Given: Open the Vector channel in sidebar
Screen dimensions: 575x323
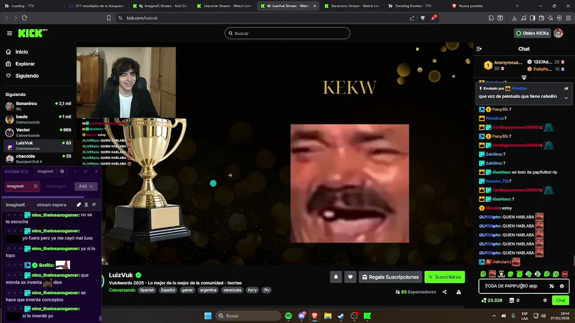Looking at the screenshot, I should pos(38,132).
